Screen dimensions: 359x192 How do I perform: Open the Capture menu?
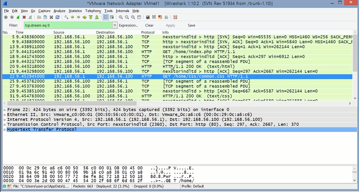click(44, 11)
